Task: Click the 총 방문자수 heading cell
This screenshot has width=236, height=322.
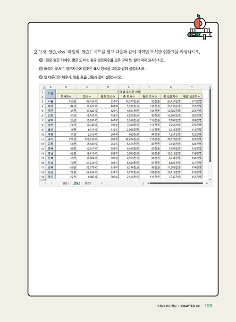Action: [170, 97]
